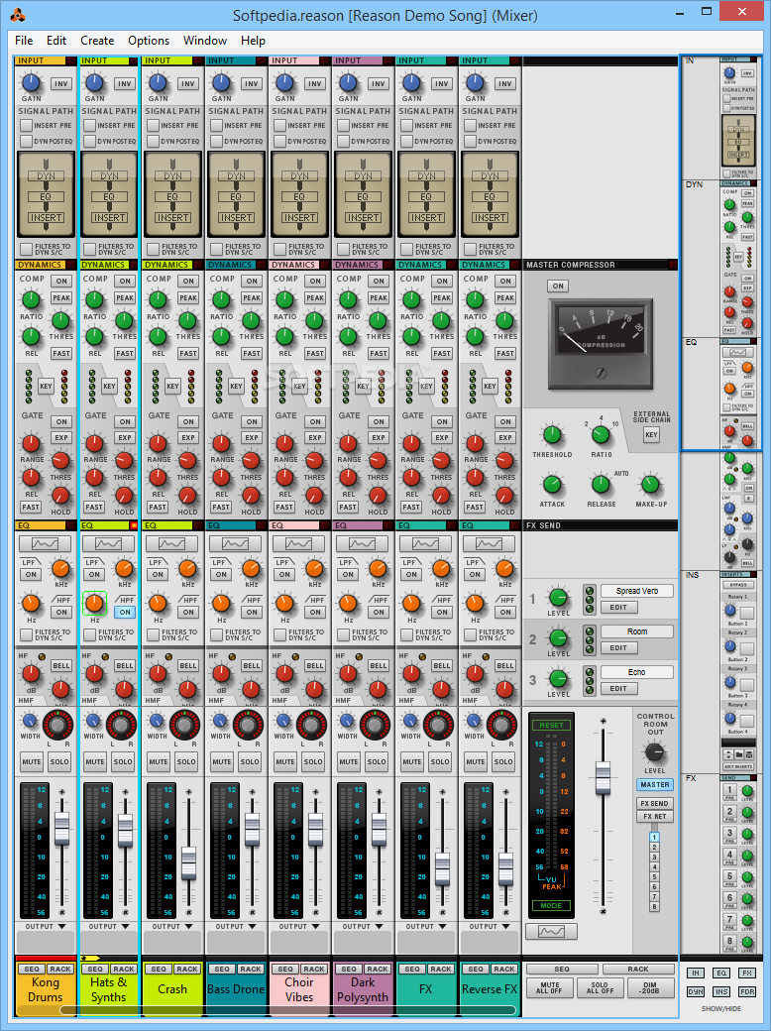Adjust the Gain knob on Kong Drums channel
This screenshot has width=771, height=1031.
(31, 83)
